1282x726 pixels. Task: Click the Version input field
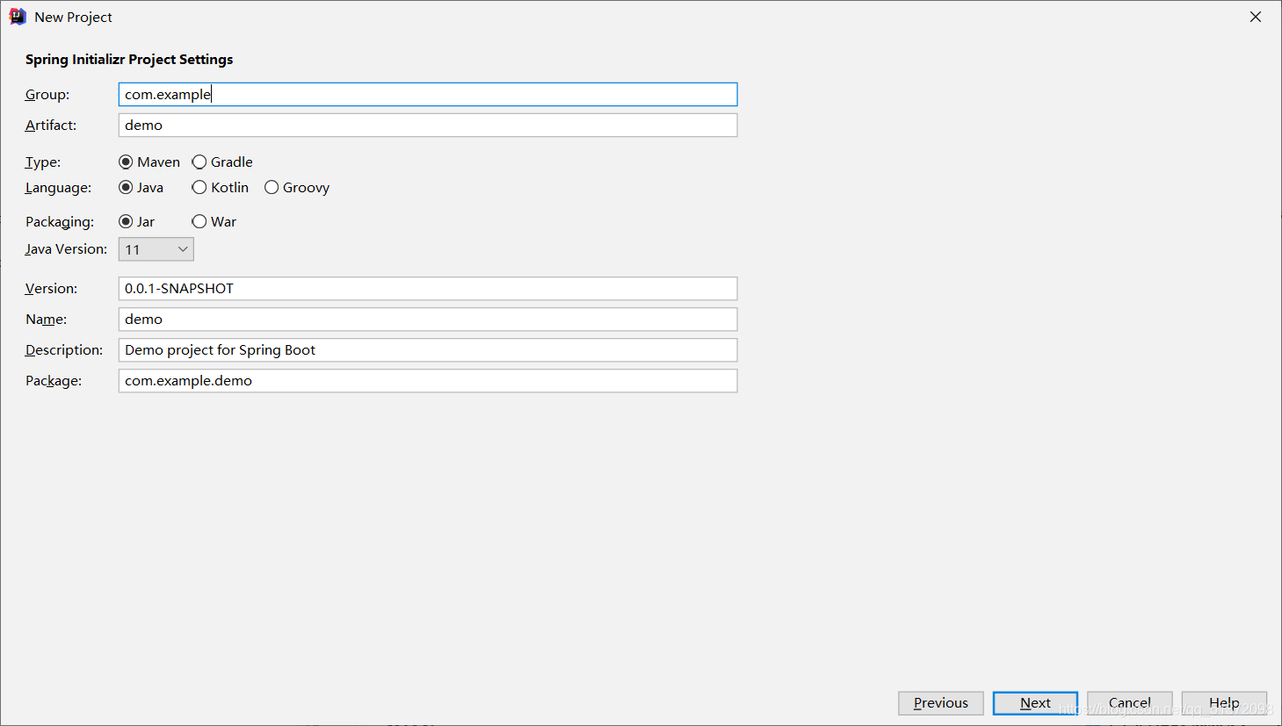point(428,289)
